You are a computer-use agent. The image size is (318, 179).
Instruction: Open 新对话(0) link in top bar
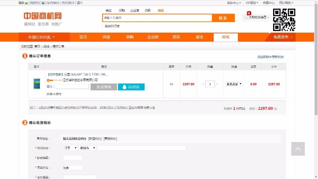pos(68,3)
